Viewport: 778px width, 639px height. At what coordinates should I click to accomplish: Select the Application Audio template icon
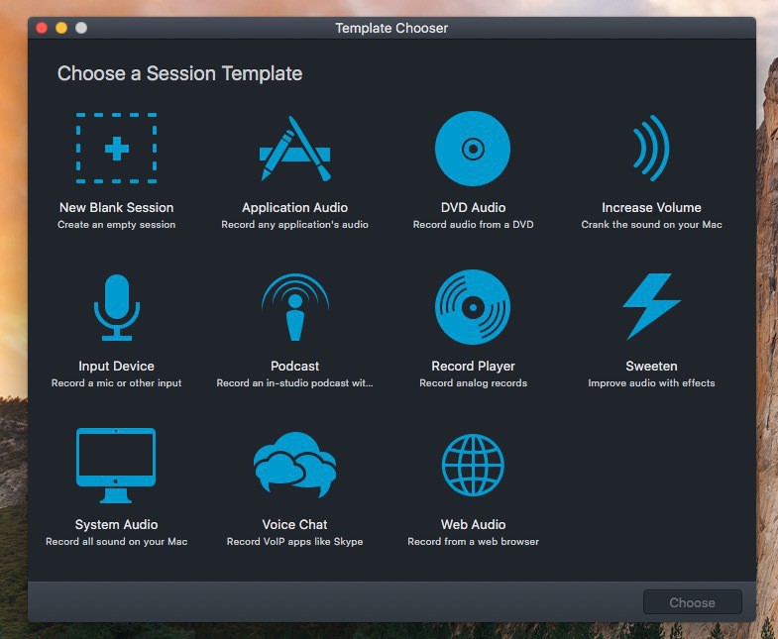(x=294, y=149)
